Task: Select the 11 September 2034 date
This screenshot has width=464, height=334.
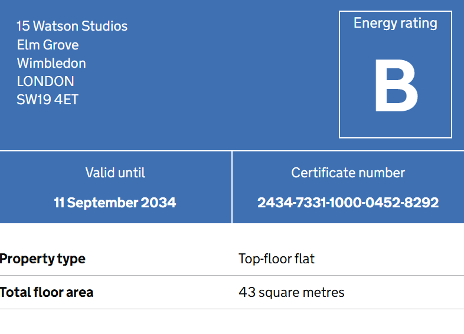Action: tap(115, 203)
